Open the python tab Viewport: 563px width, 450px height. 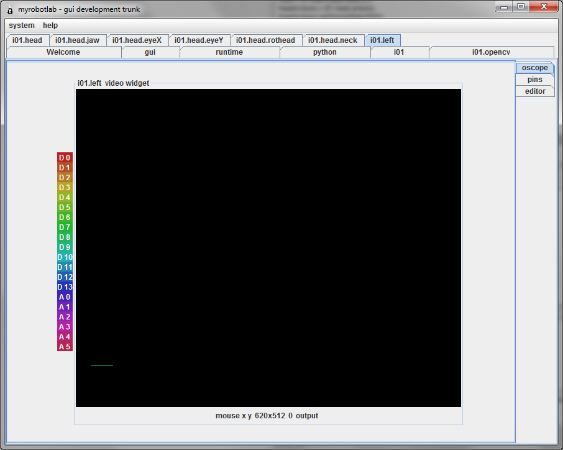pos(324,52)
